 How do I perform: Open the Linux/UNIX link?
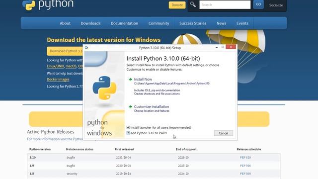(x=55, y=66)
